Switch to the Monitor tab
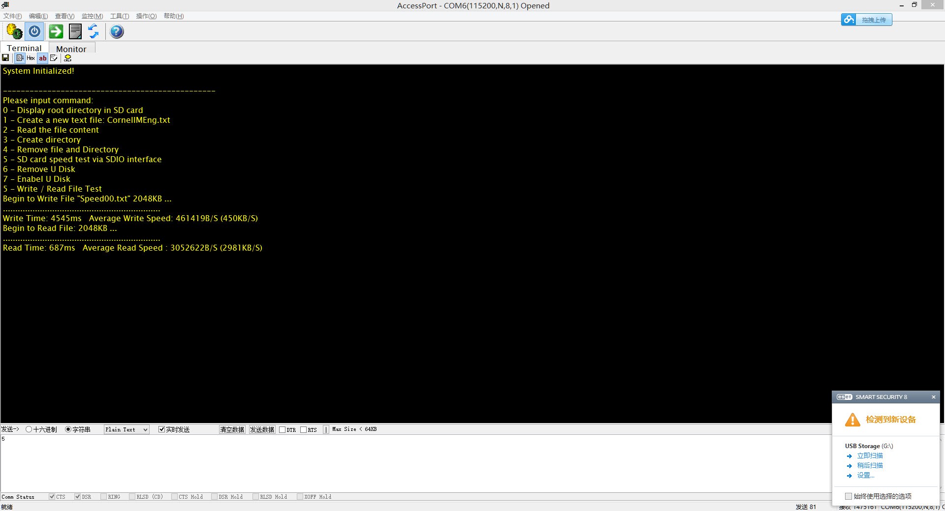 coord(71,49)
